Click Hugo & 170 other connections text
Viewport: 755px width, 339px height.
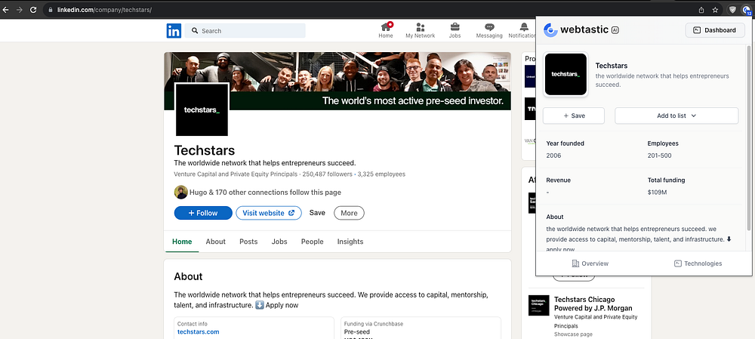tap(265, 193)
